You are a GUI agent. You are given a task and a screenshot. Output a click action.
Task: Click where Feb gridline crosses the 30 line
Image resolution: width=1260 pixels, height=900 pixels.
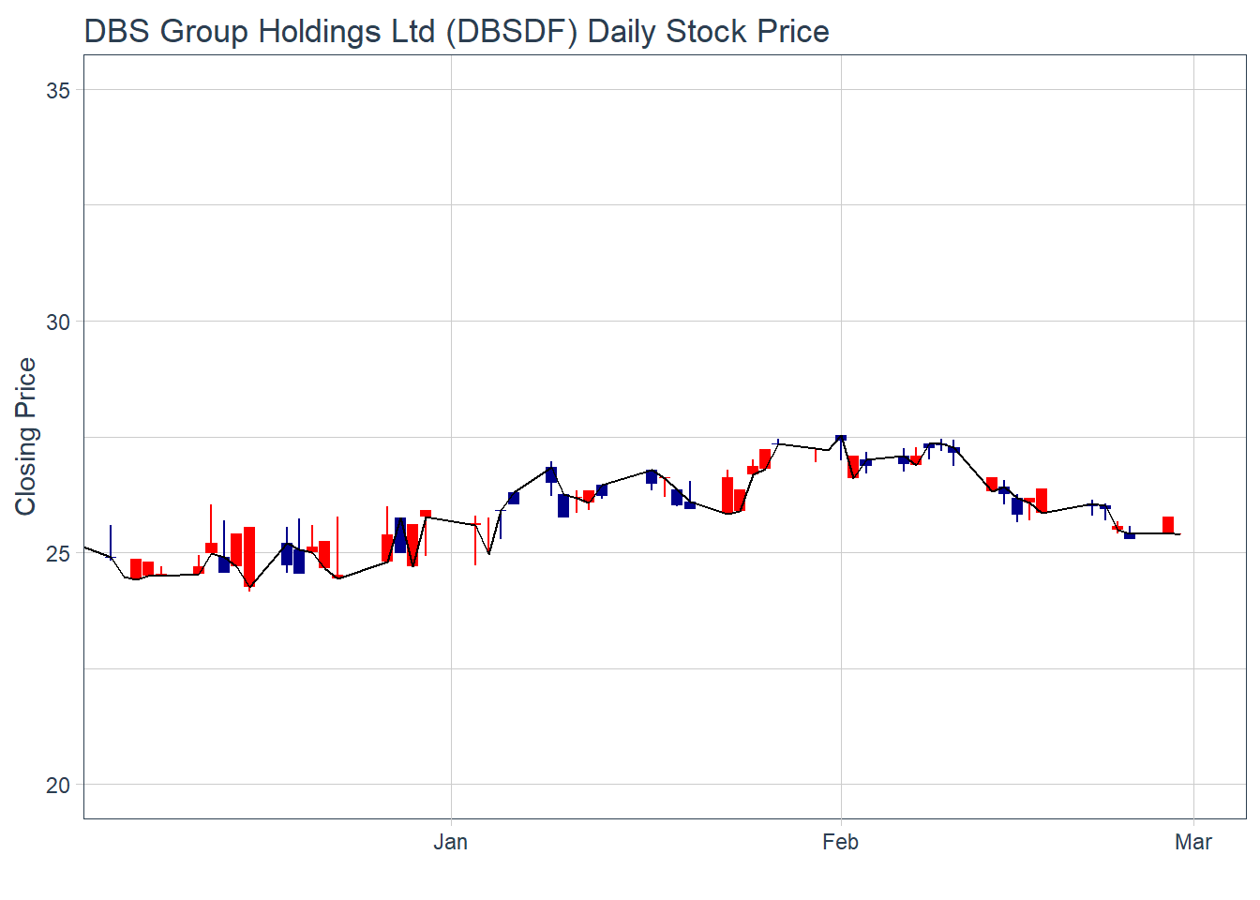click(841, 322)
